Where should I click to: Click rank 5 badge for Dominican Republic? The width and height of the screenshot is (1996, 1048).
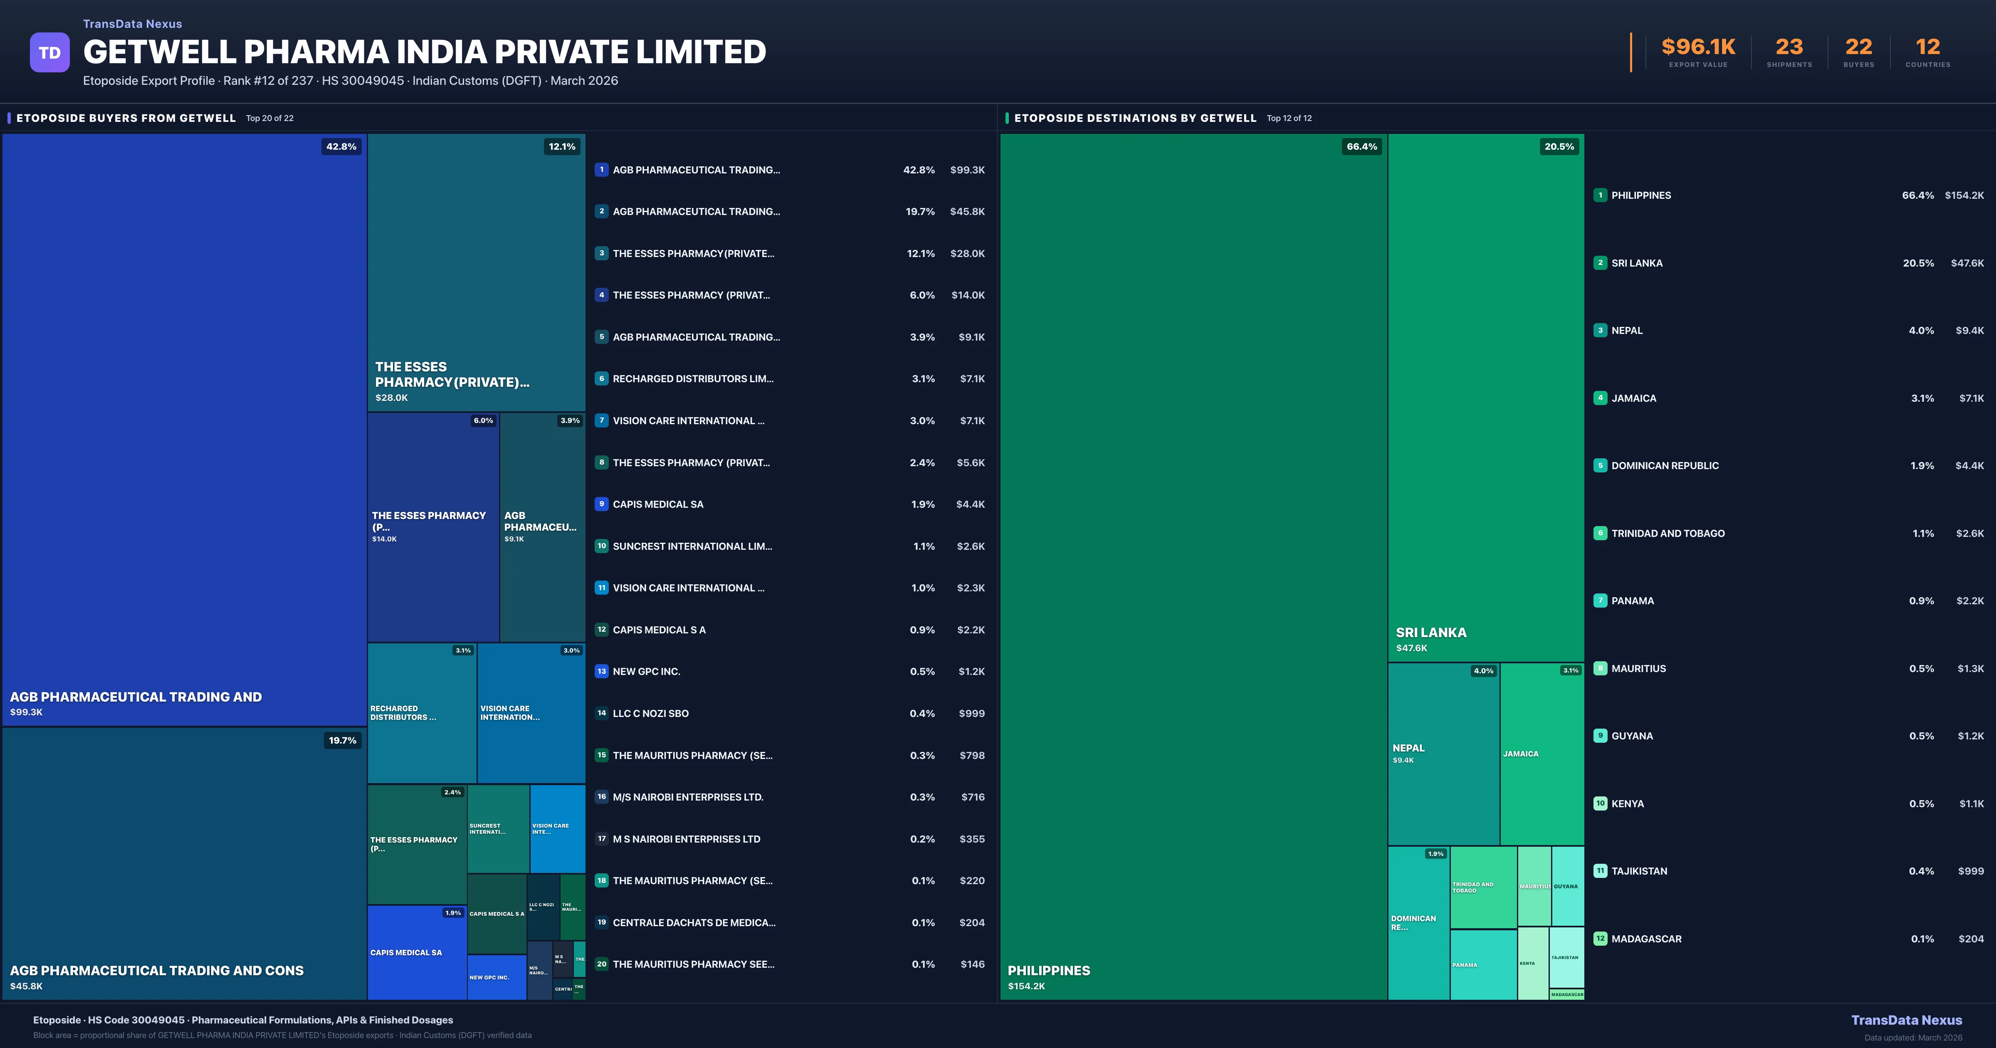[1600, 466]
